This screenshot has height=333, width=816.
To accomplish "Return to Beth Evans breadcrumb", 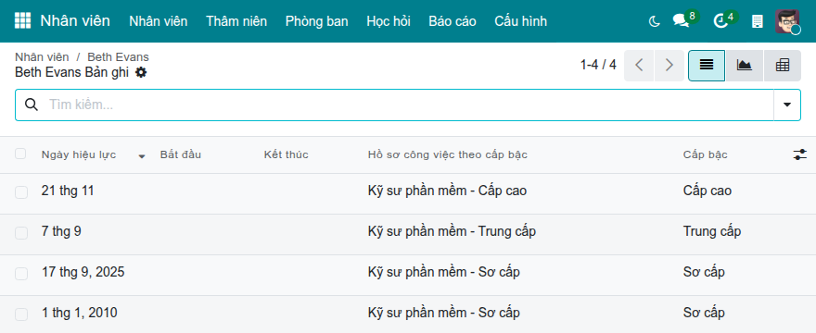I will 118,57.
